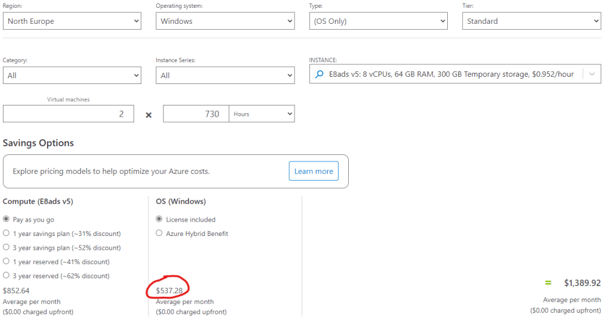Enable the Azure Hybrid Benefit option

click(x=159, y=234)
